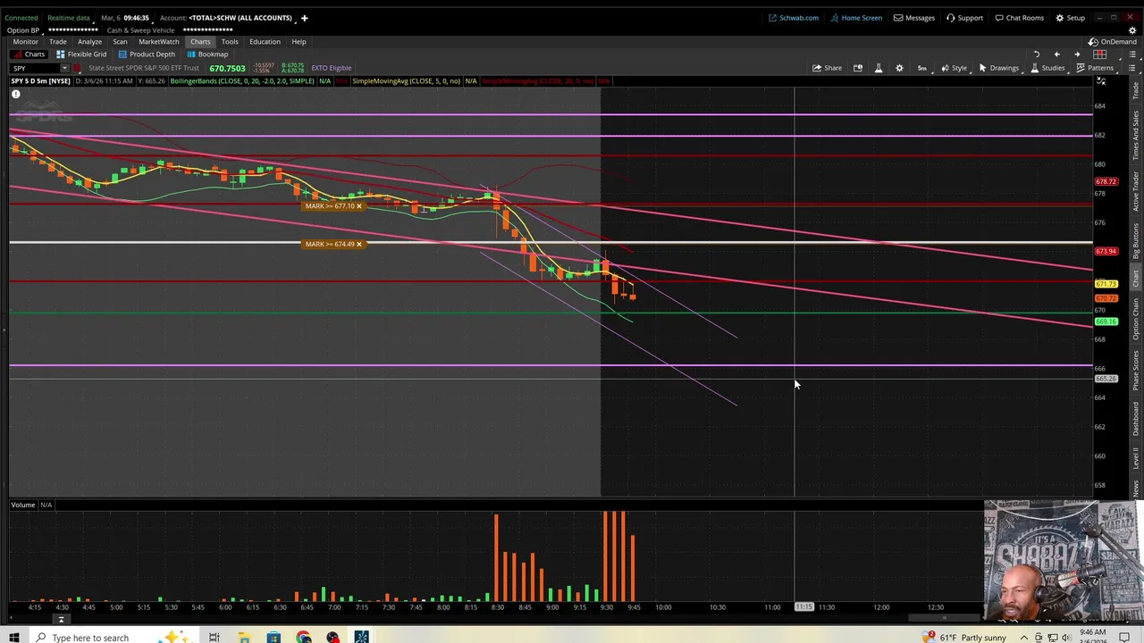Screen dimensions: 1144x643
Task: Expand the Realtime data dropdown
Action: click(69, 18)
